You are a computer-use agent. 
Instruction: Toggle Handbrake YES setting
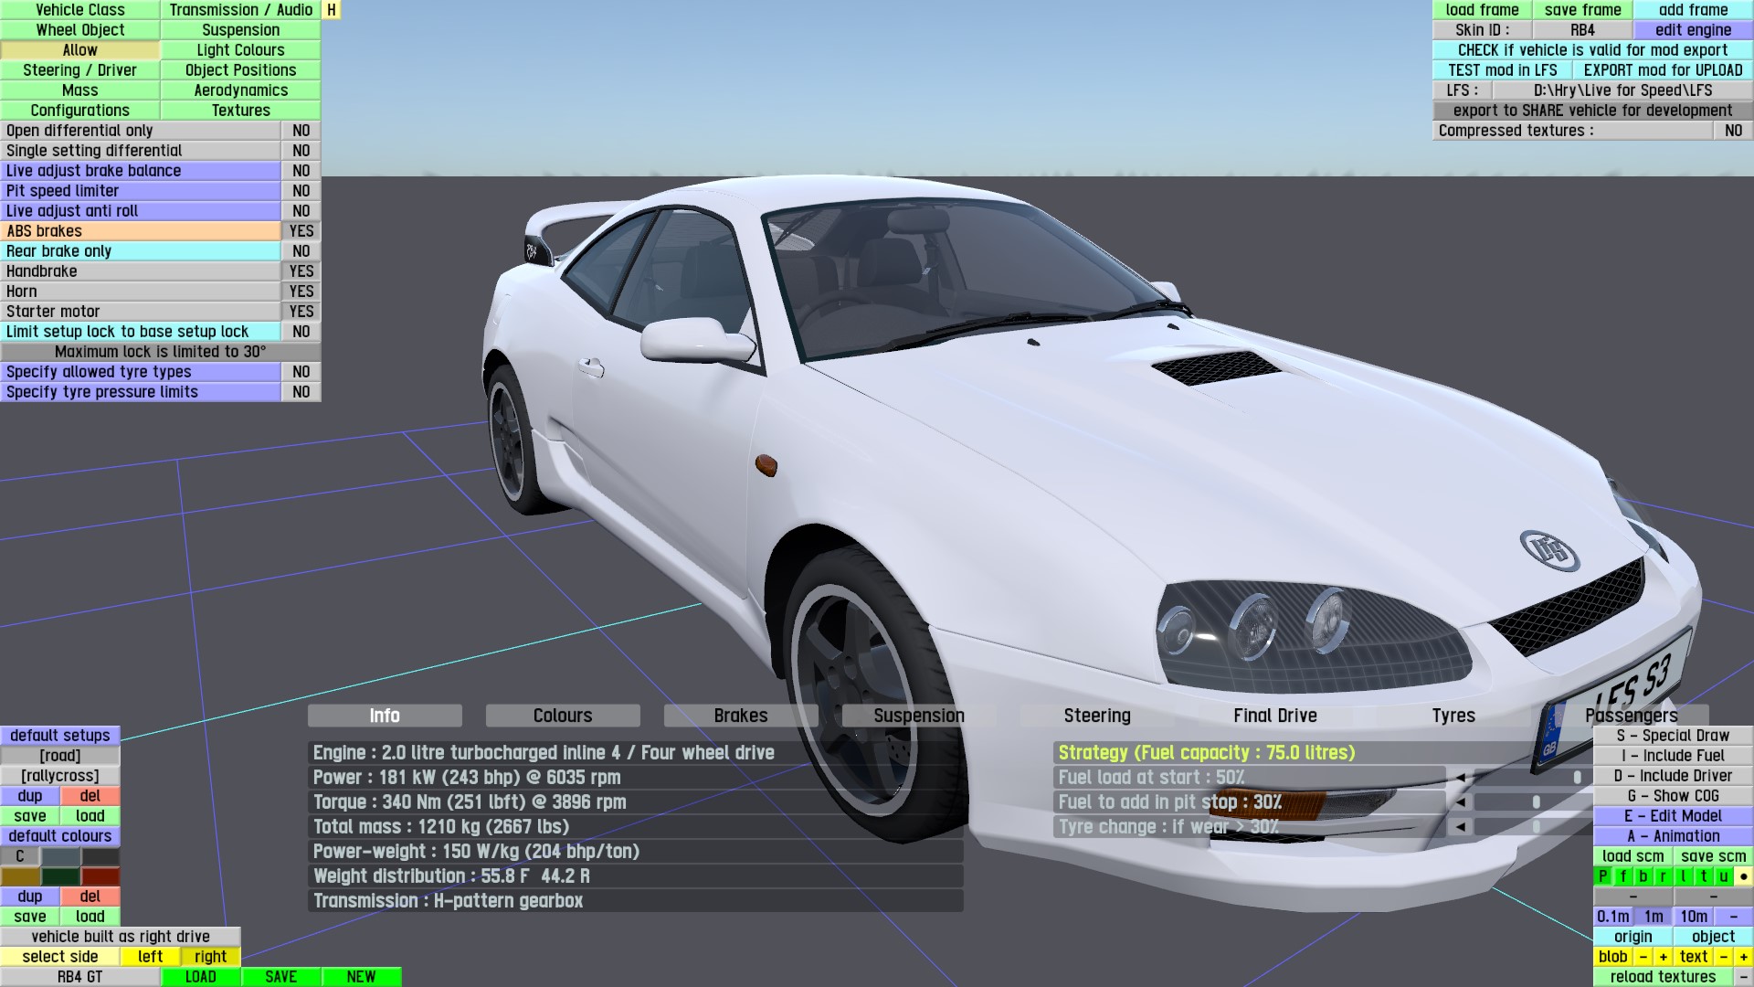click(x=301, y=271)
